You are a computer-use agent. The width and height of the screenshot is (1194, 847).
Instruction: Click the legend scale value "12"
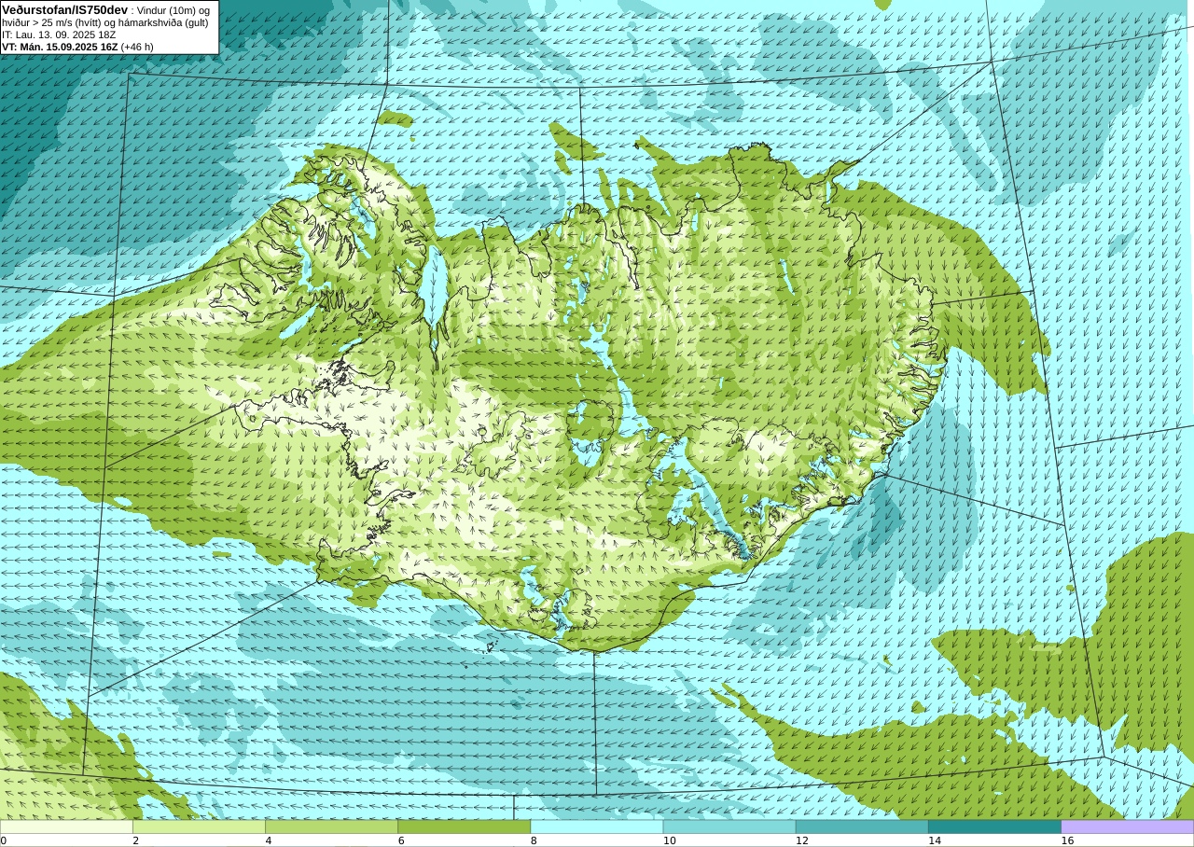802,840
